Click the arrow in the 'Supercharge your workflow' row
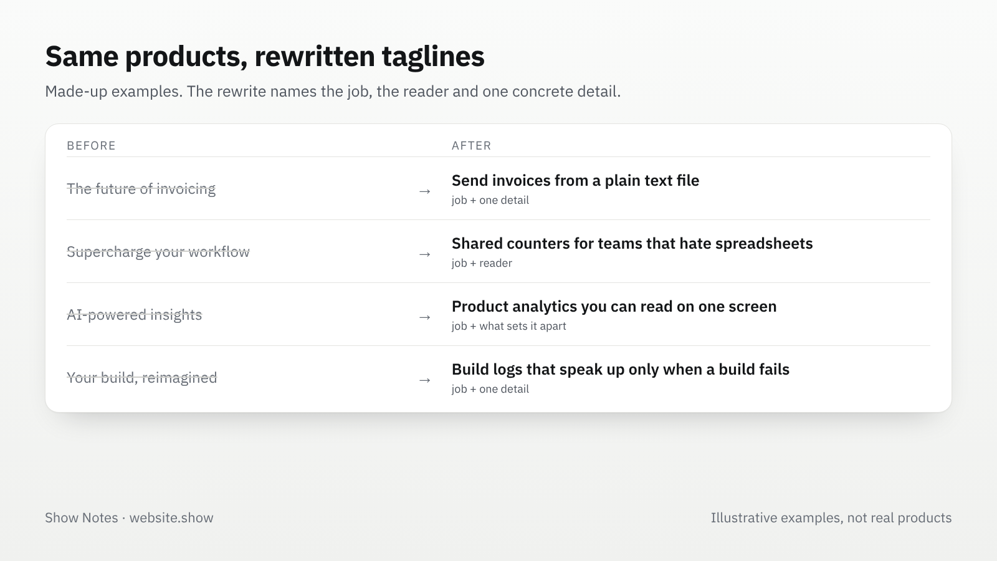The image size is (997, 561). coord(424,254)
